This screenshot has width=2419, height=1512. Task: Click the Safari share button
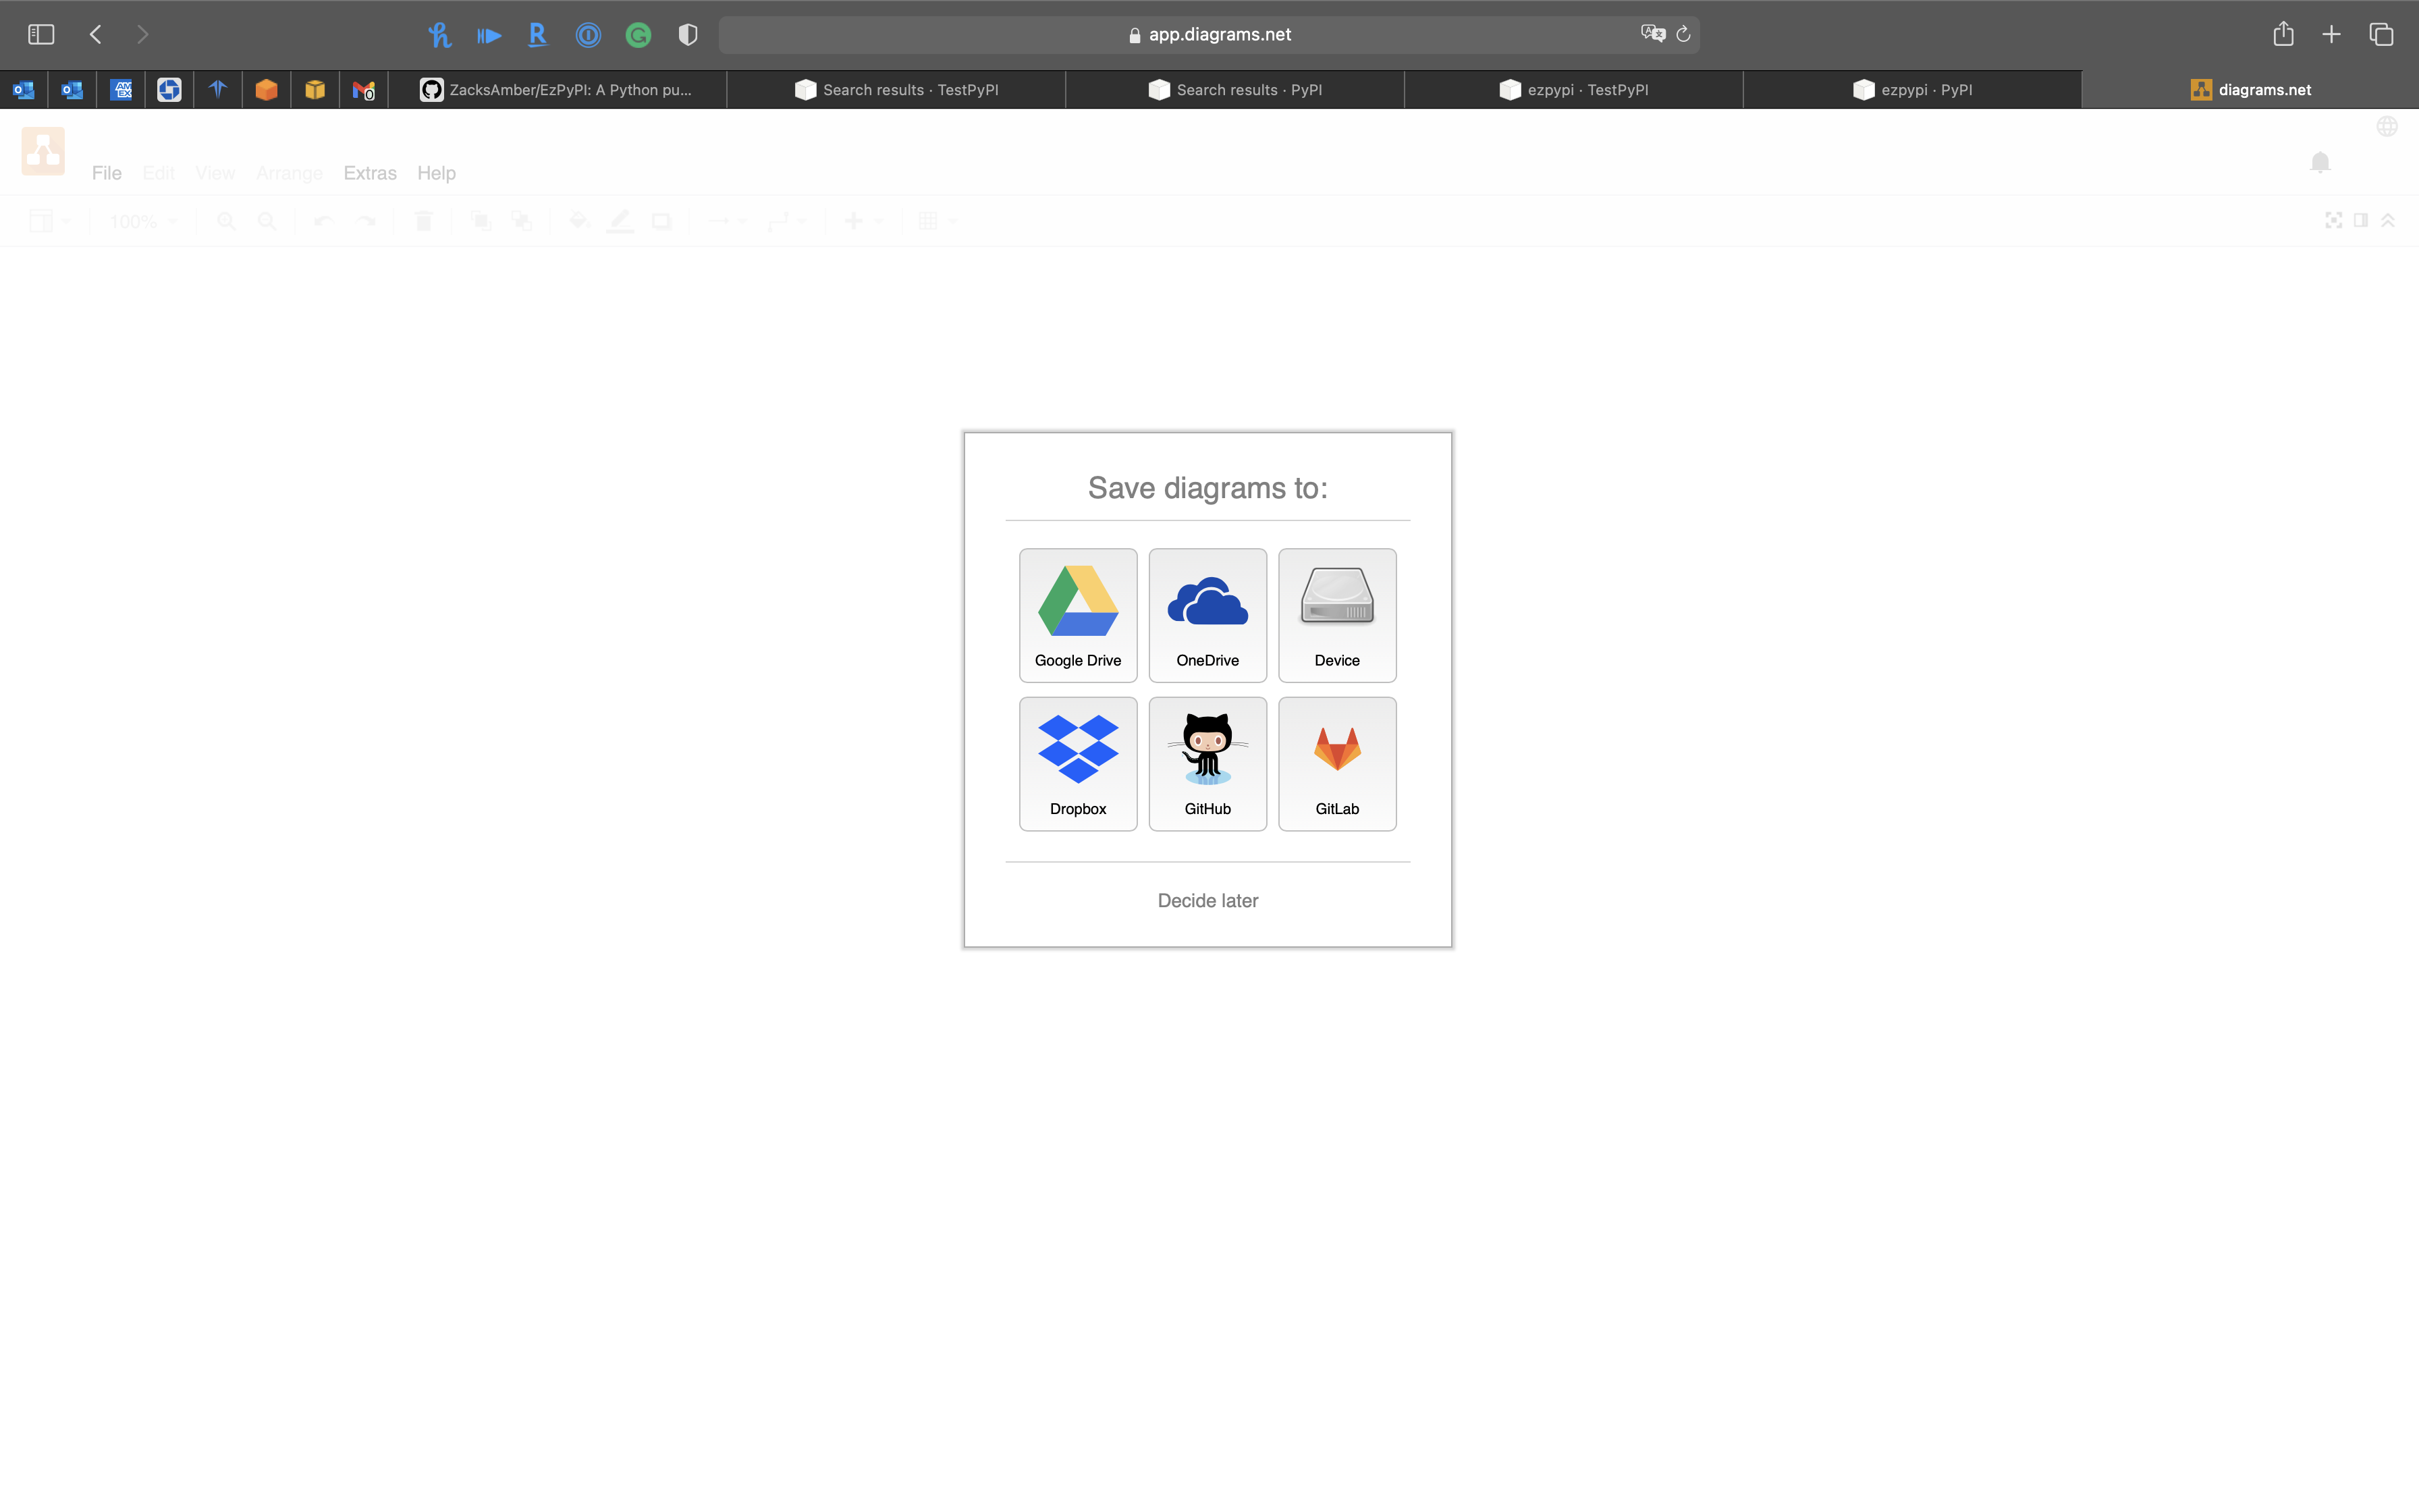tap(2283, 35)
